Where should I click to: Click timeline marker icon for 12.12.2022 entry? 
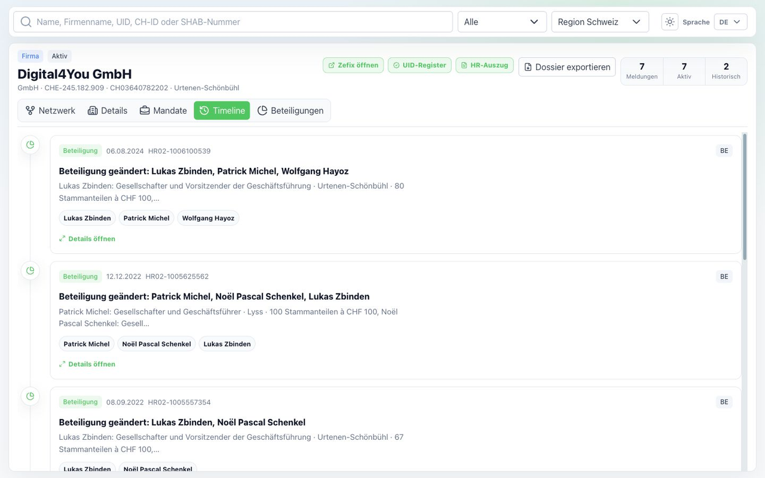pos(30,270)
